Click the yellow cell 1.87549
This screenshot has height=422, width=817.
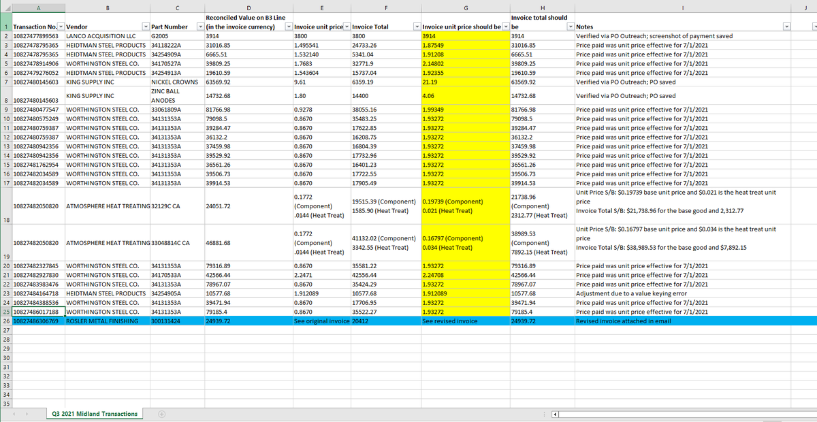[465, 45]
